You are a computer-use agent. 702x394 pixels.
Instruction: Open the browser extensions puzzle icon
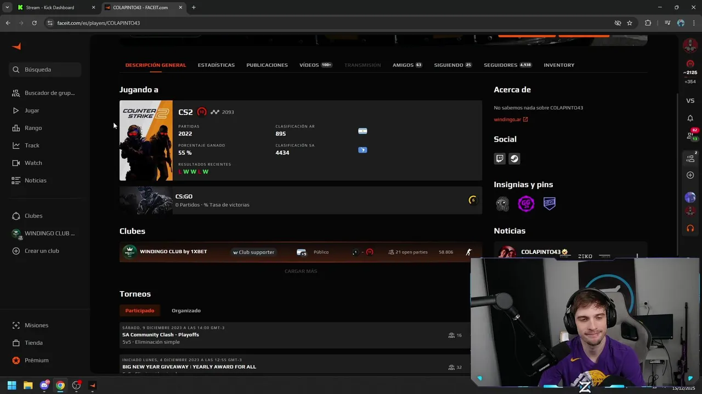pos(648,23)
